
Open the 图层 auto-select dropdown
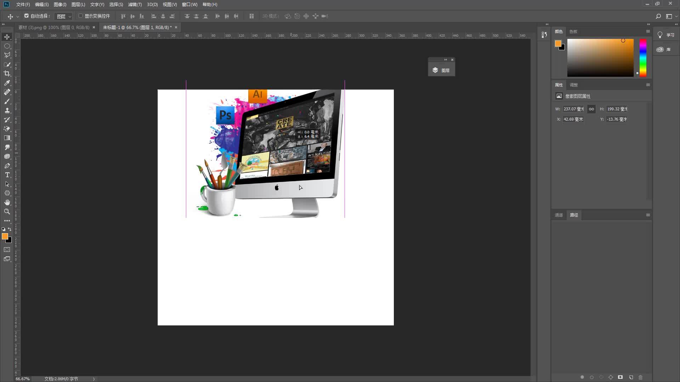coord(63,16)
